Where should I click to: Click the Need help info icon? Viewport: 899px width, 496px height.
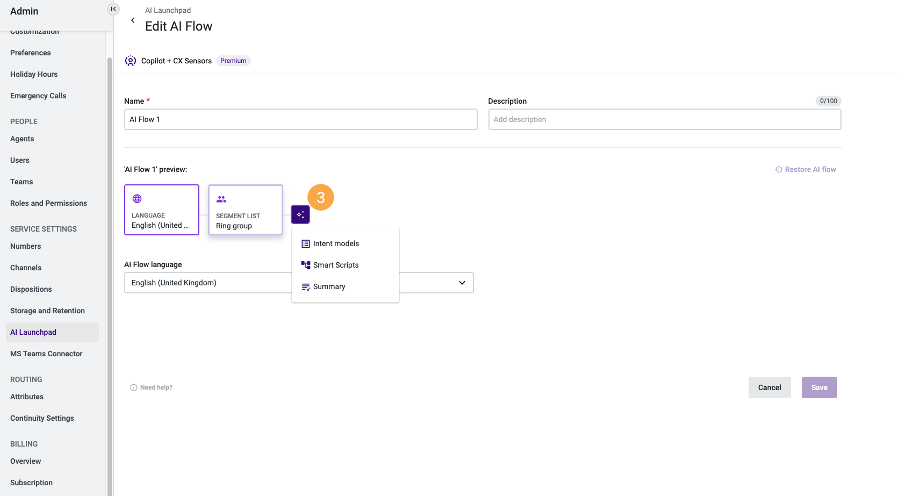132,387
